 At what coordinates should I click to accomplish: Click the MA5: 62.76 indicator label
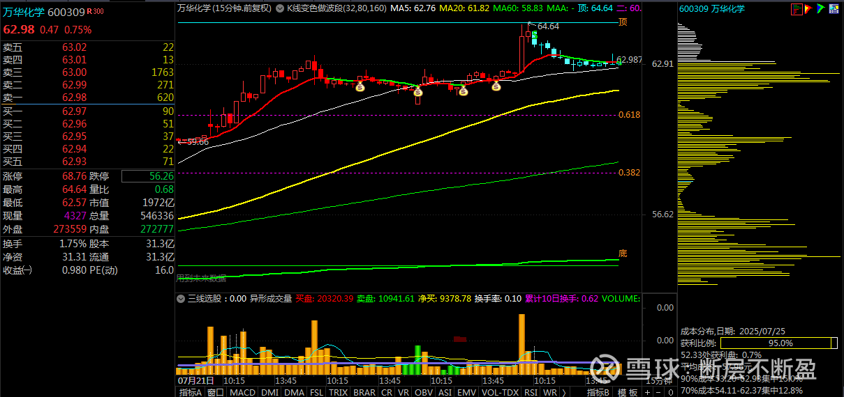413,8
